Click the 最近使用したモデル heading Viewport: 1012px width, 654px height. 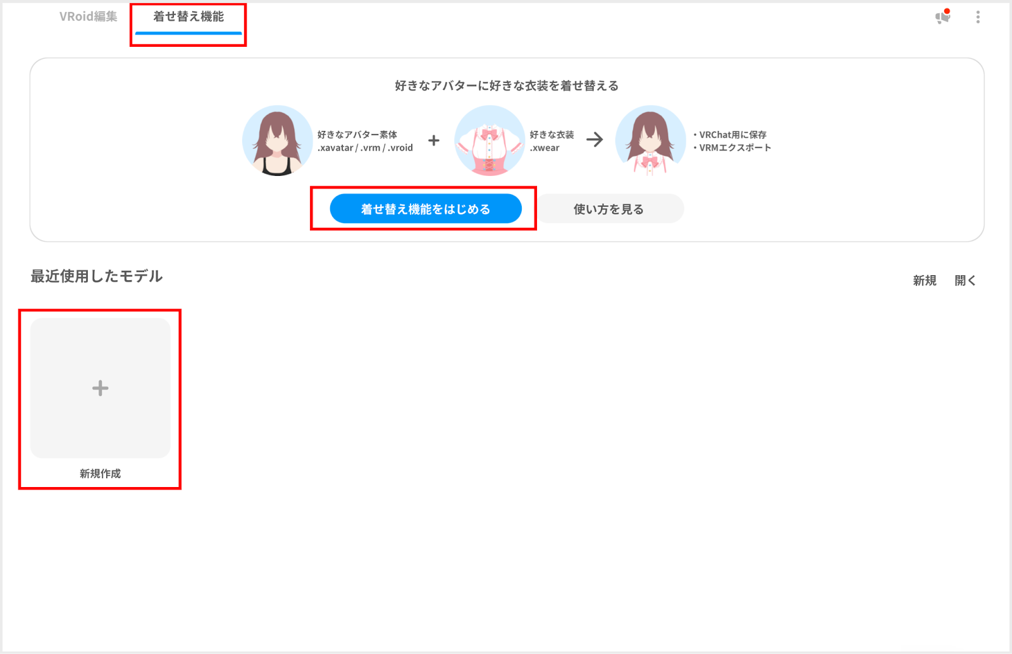point(97,276)
